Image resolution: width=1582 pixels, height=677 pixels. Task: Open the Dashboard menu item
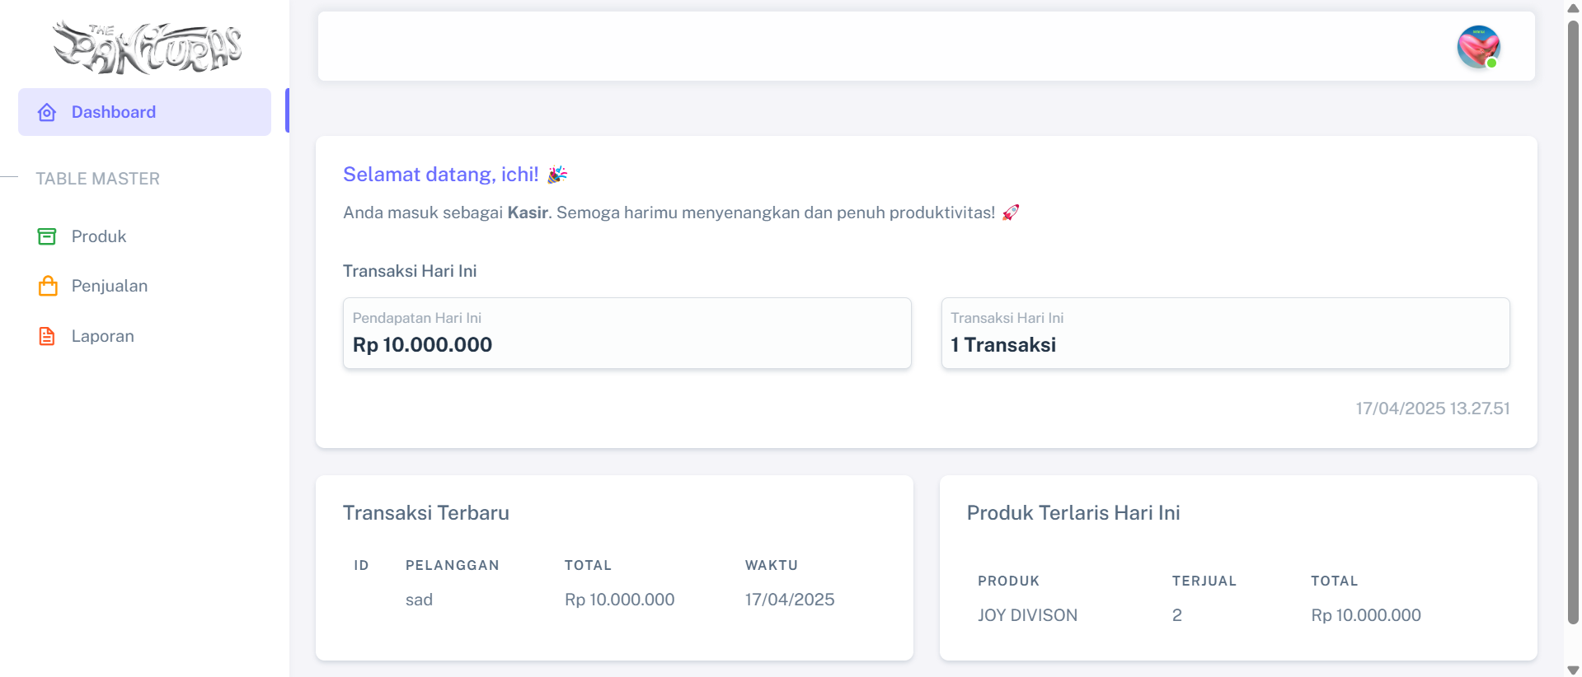[x=114, y=112]
